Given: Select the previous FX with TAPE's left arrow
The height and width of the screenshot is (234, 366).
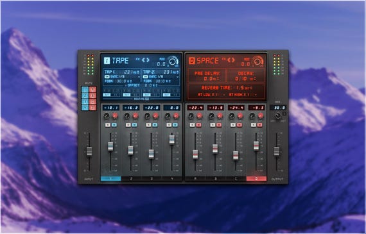Looking at the screenshot, I should (143, 60).
